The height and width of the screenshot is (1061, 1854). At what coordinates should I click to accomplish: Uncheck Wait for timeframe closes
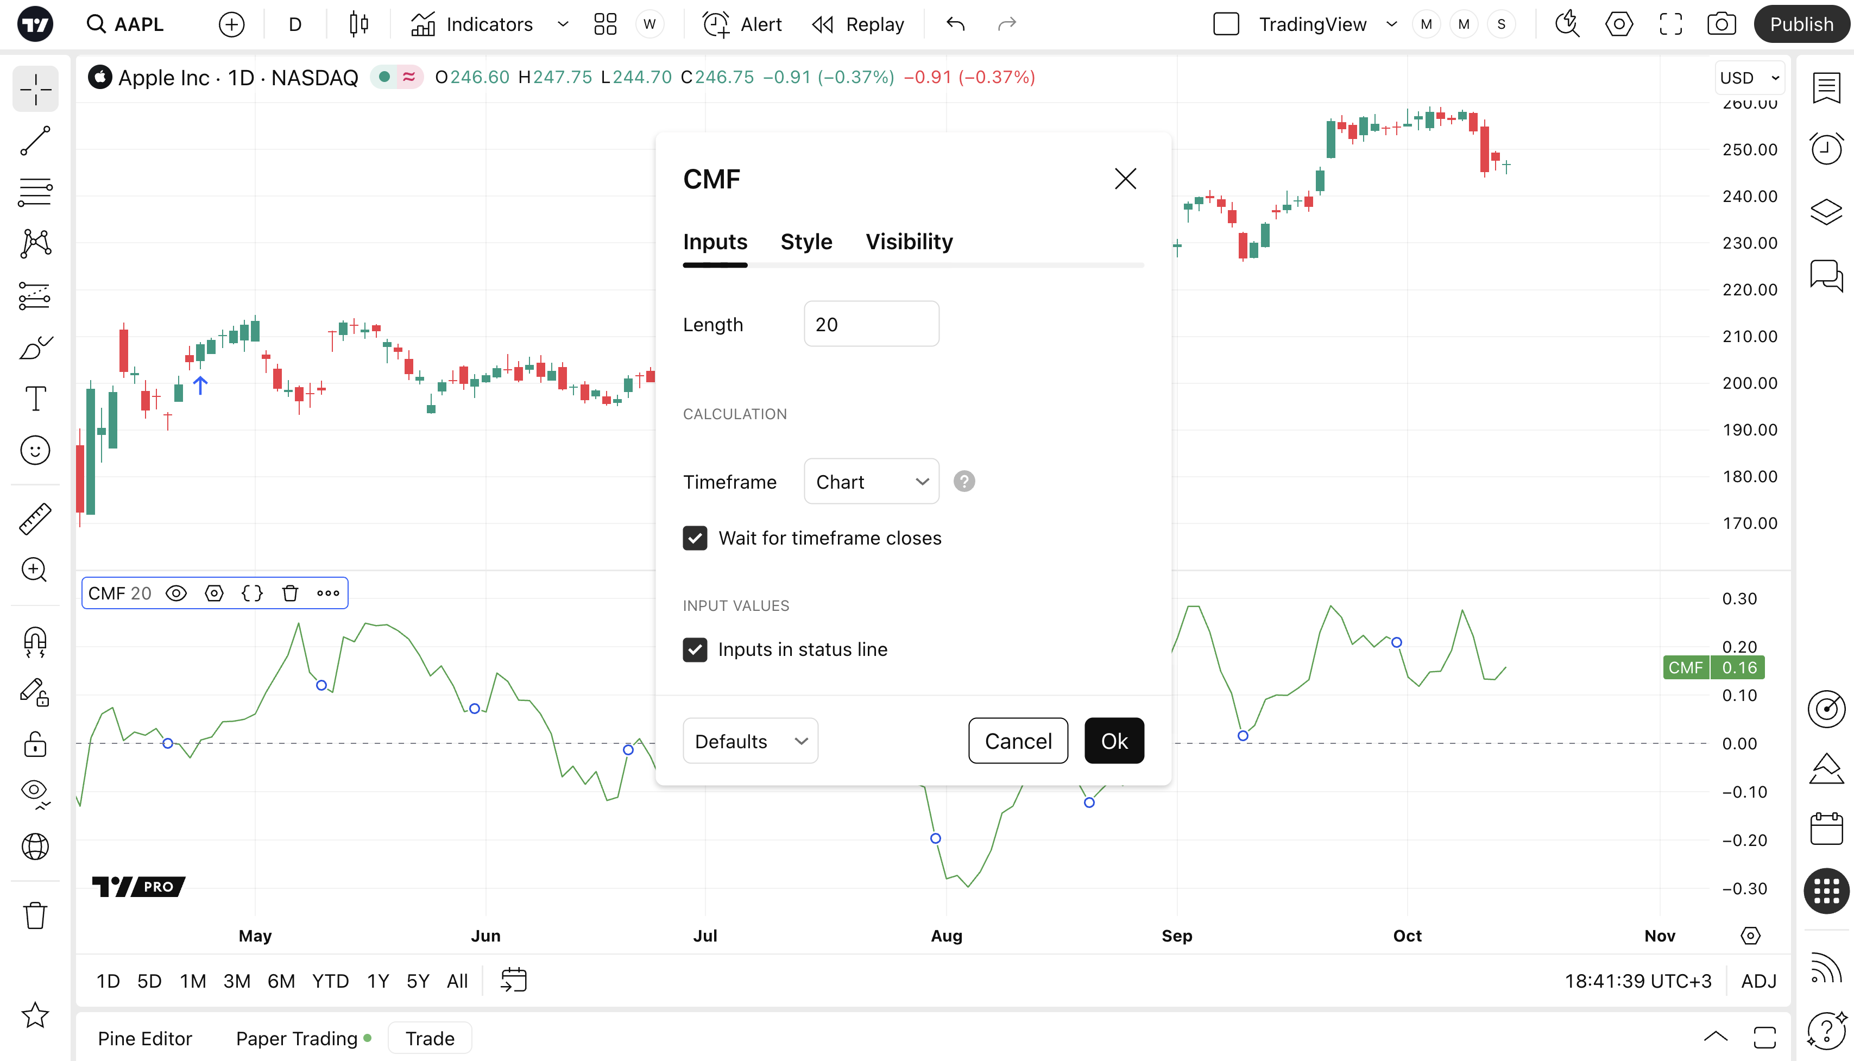(x=695, y=538)
